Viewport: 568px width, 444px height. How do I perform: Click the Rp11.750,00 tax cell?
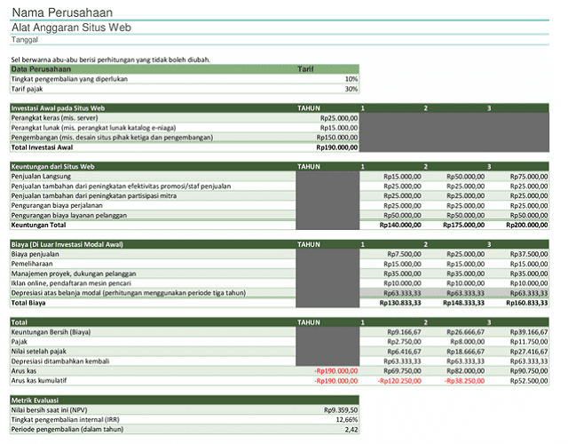[x=529, y=342]
